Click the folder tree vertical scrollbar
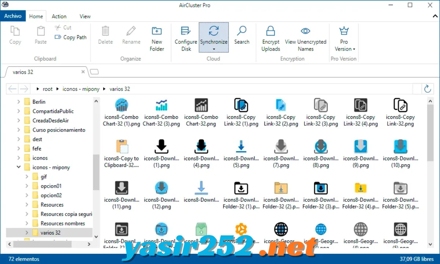 pos(96,172)
